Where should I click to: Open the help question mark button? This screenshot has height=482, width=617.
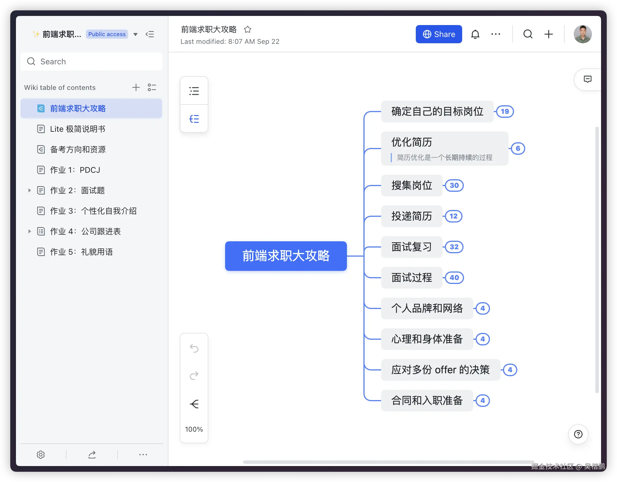578,434
